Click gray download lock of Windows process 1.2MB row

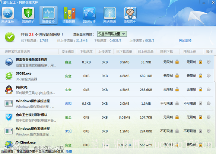tap(177, 131)
